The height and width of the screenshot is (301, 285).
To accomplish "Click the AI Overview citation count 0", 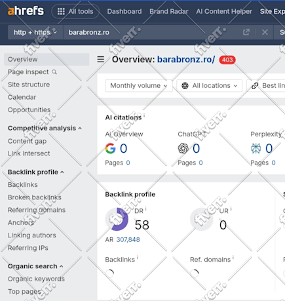I will click(124, 148).
